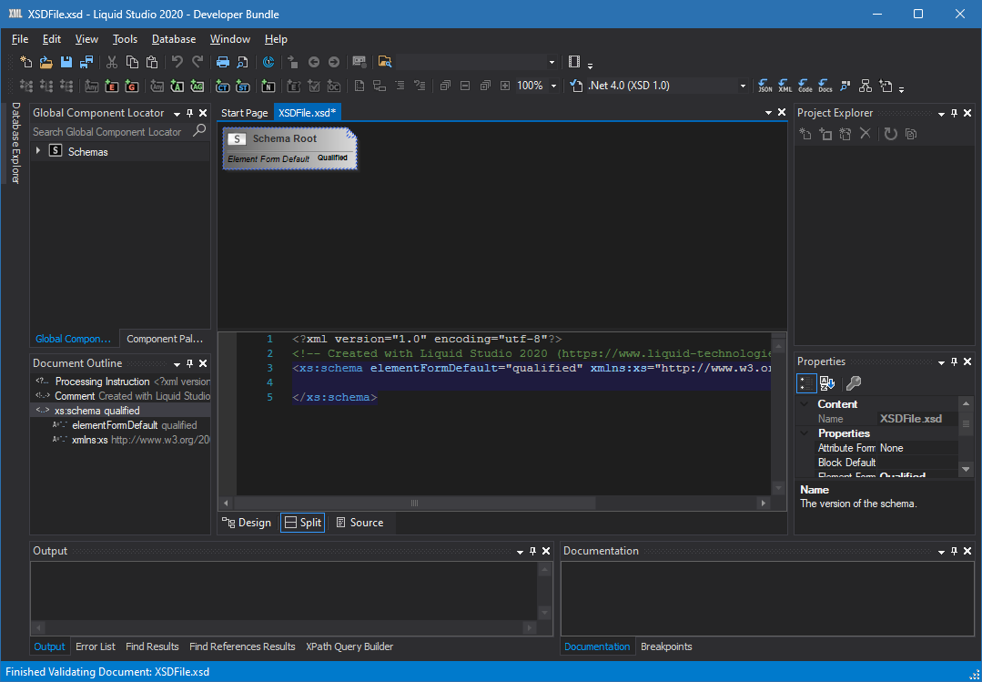Toggle auto-hide pin on Properties panel

(x=954, y=361)
